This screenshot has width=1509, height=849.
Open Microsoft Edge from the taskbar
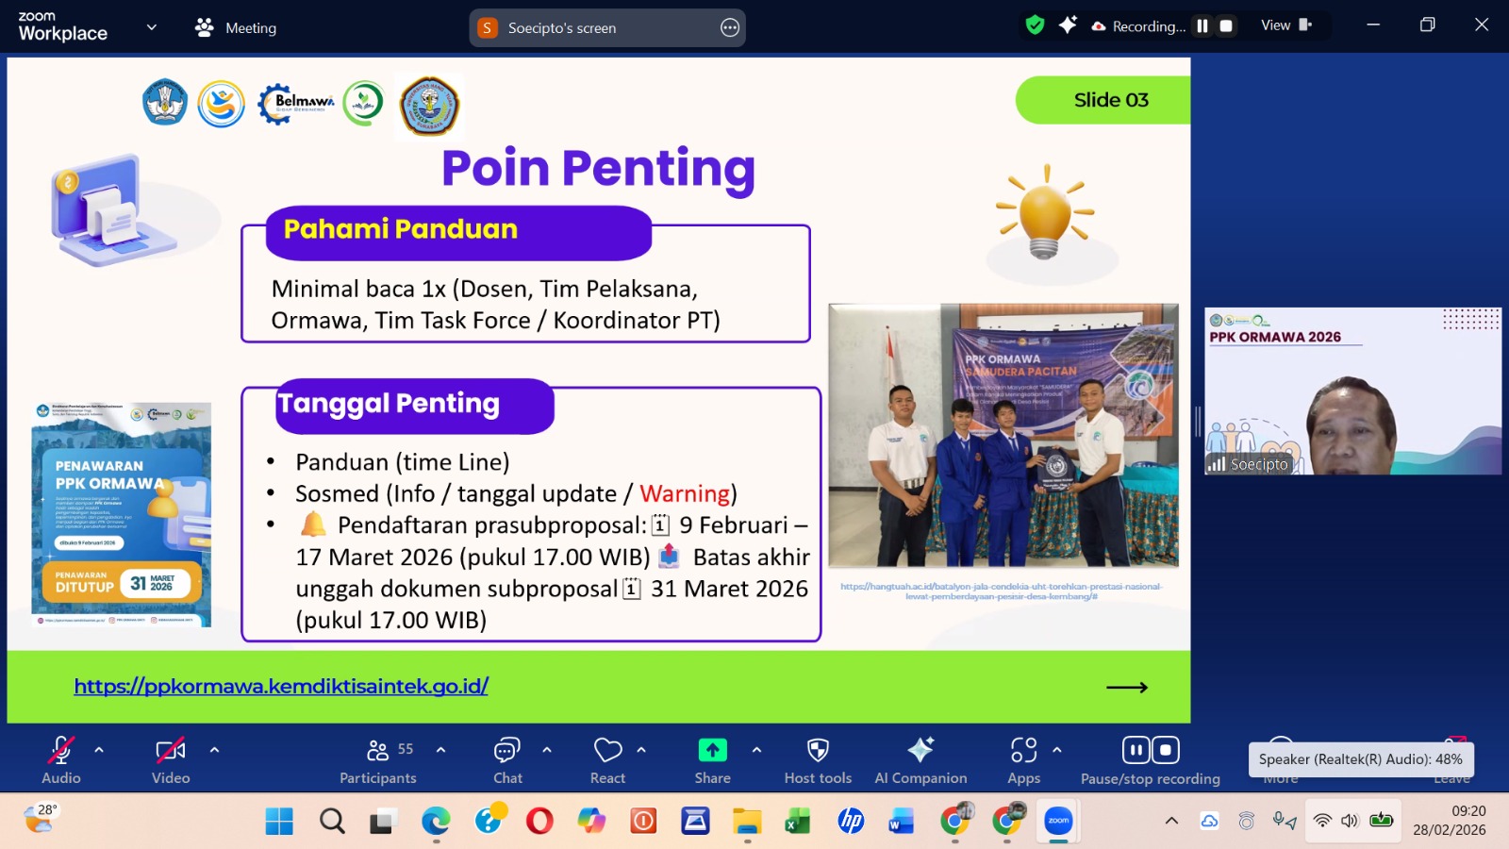pyautogui.click(x=436, y=822)
